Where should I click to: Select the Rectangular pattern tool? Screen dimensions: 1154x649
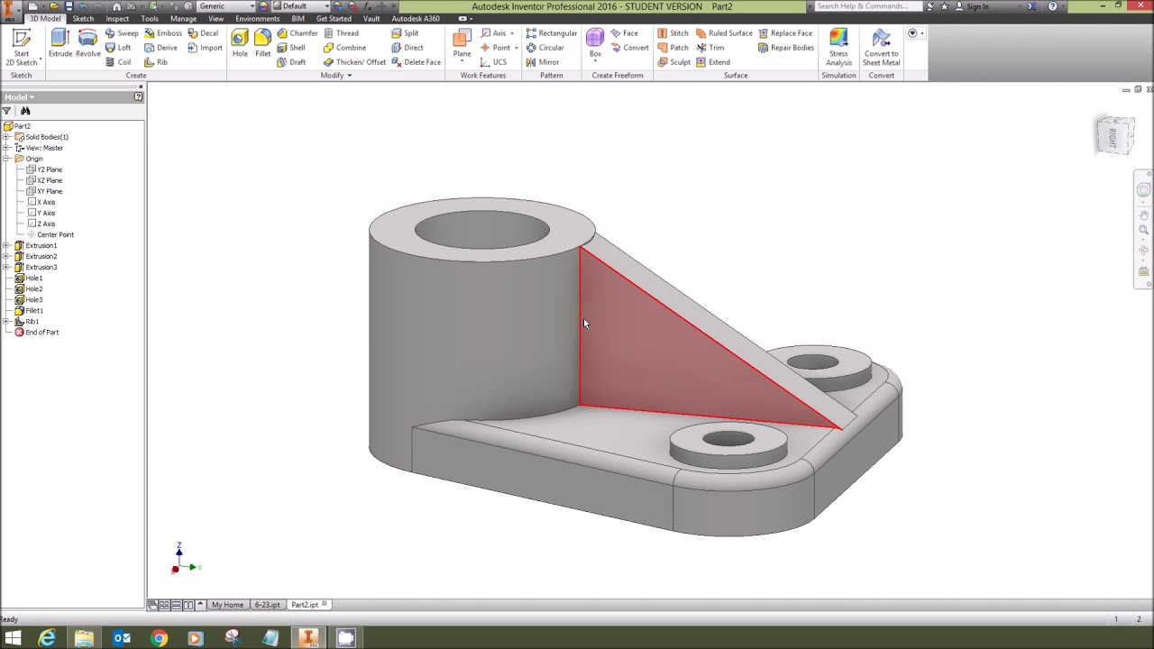click(x=551, y=33)
